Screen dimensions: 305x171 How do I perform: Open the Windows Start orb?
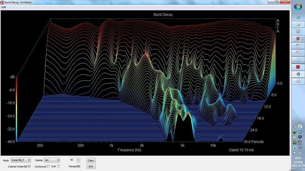(x=298, y=6)
